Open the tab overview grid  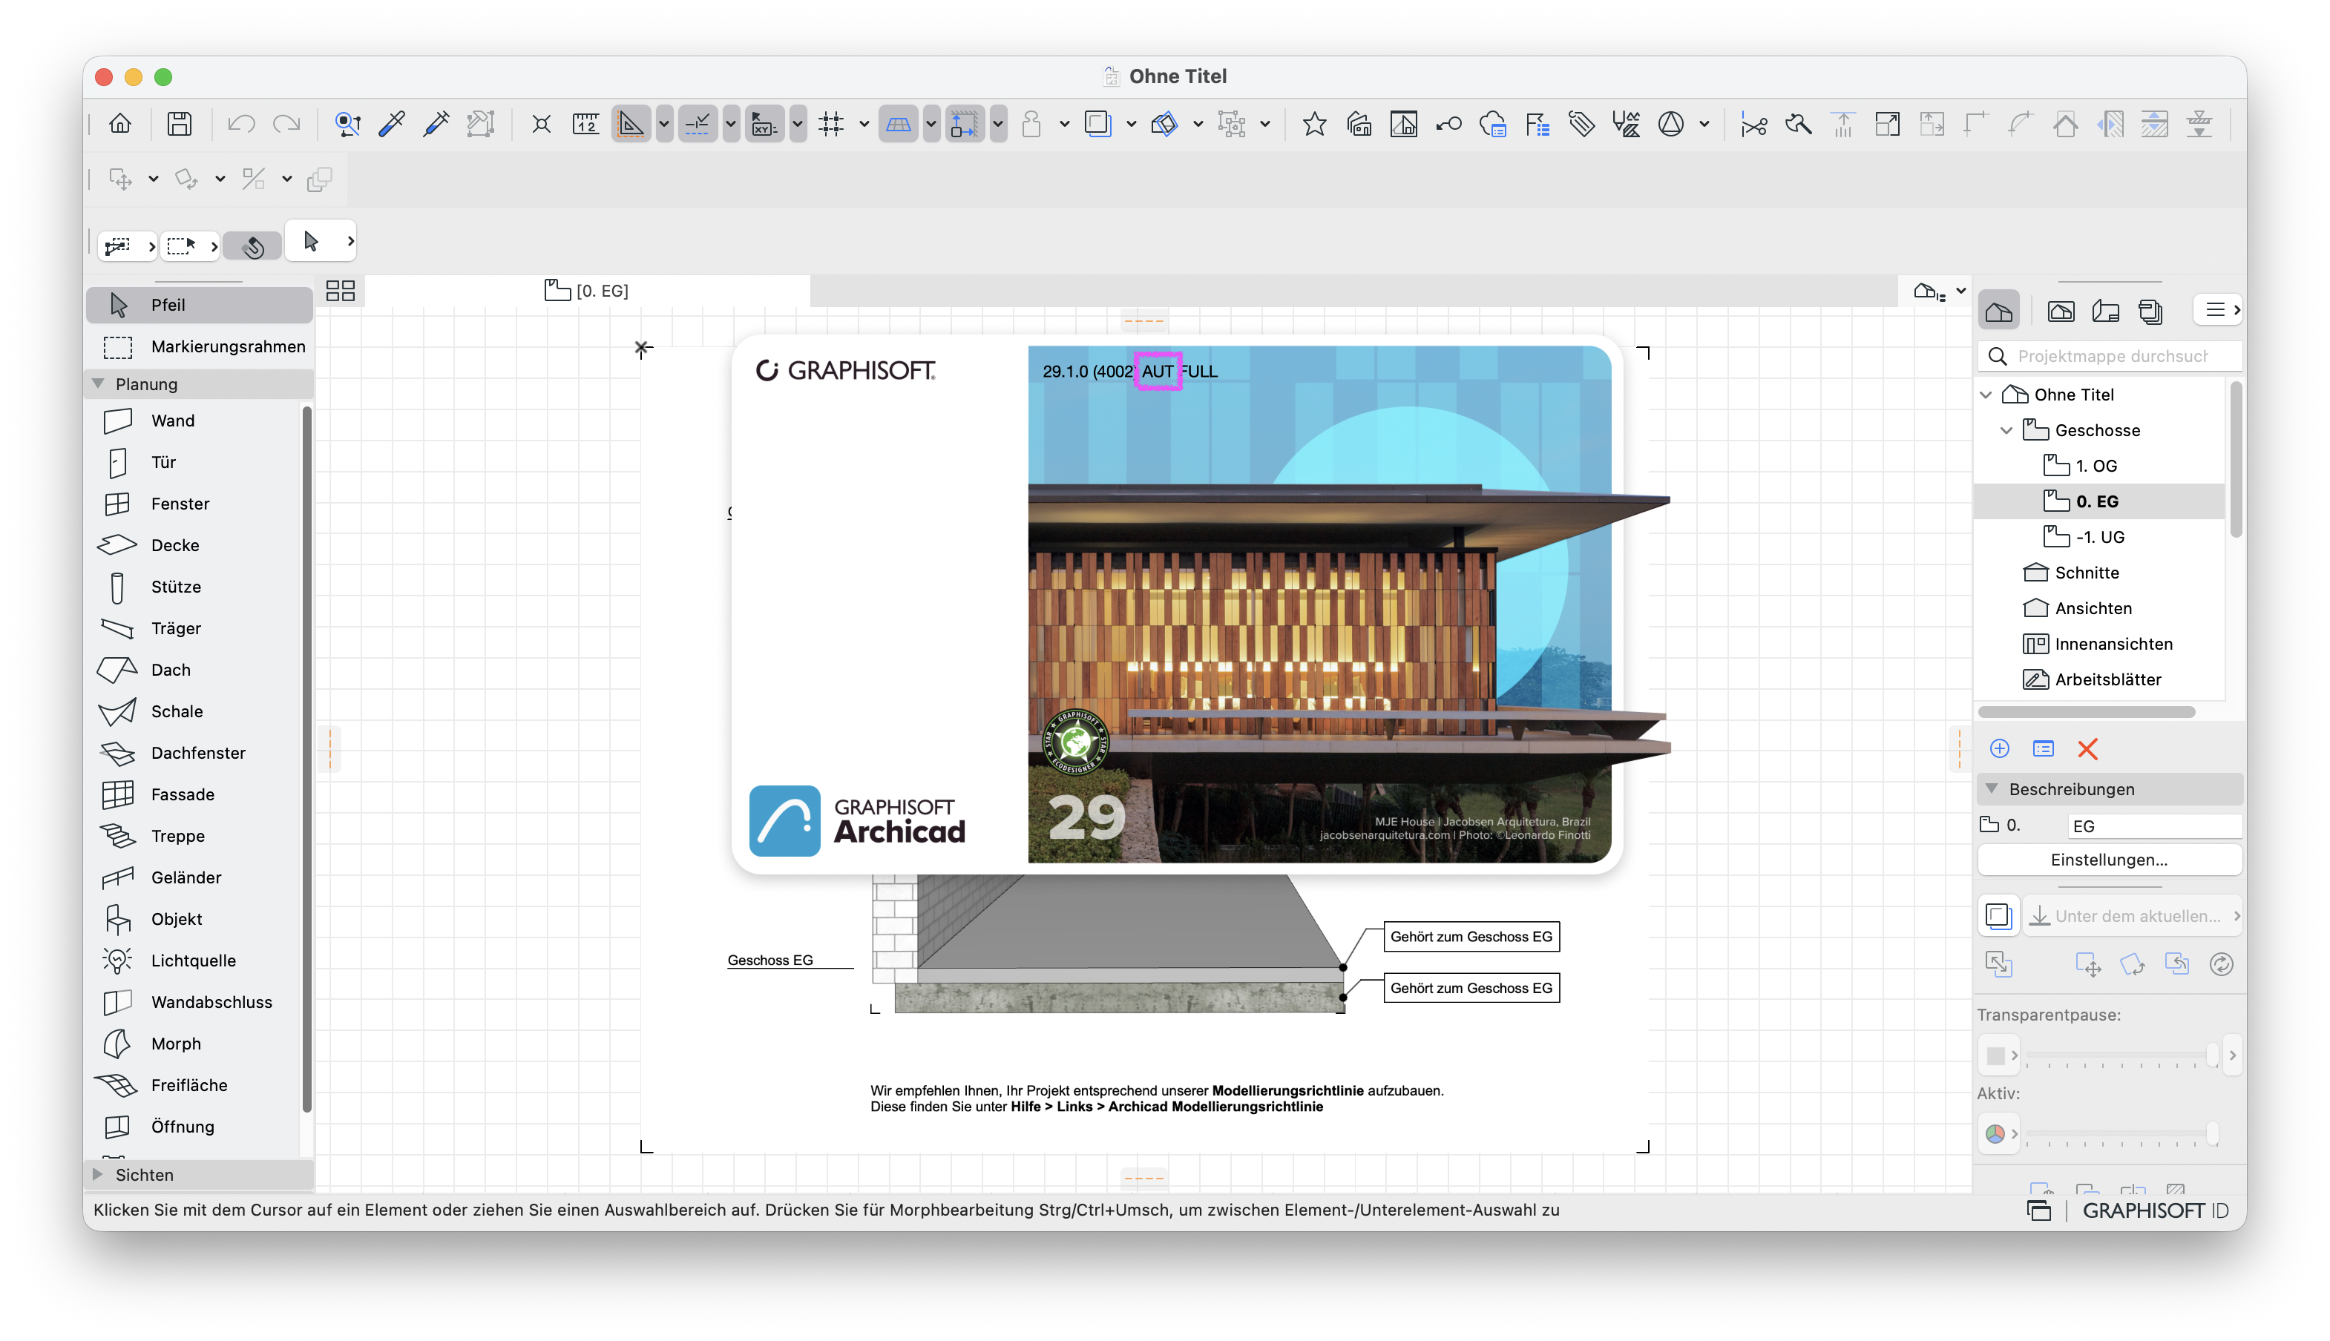click(340, 291)
